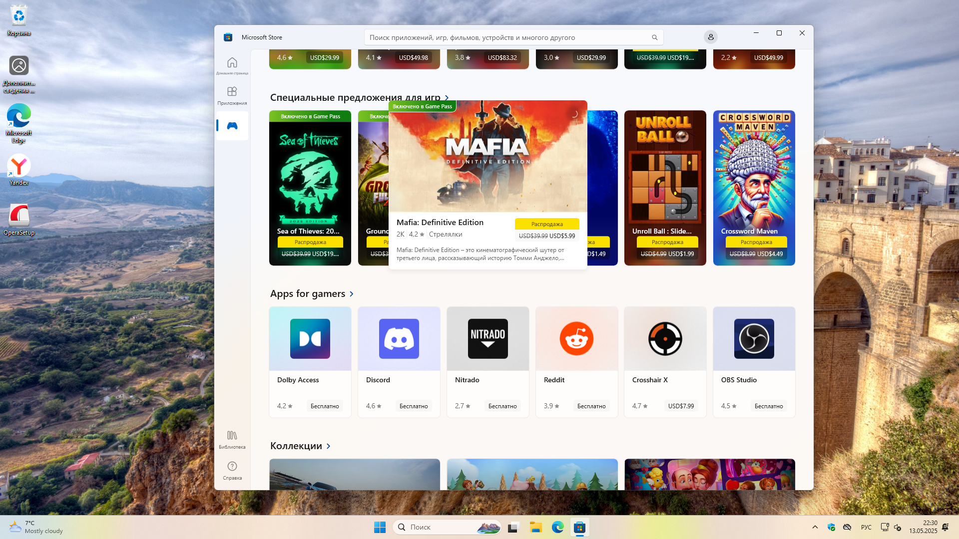
Task: Open File Explorer from the taskbar
Action: pyautogui.click(x=535, y=527)
